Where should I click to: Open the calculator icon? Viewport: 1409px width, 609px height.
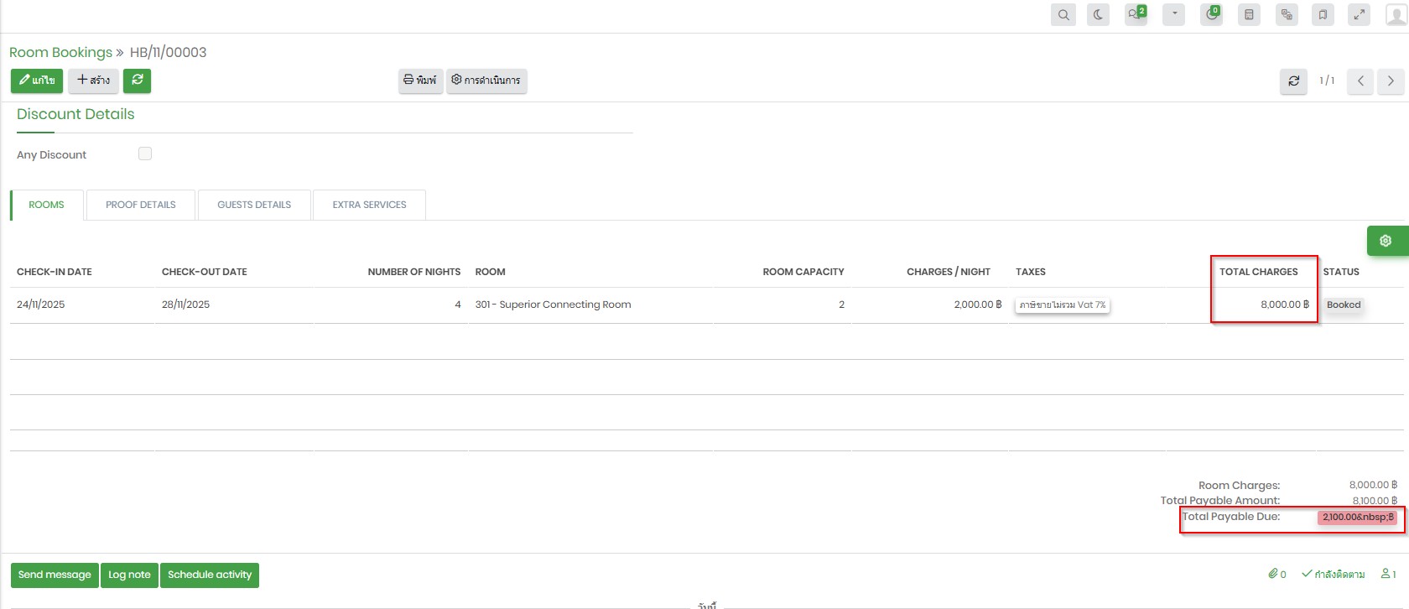(1249, 14)
